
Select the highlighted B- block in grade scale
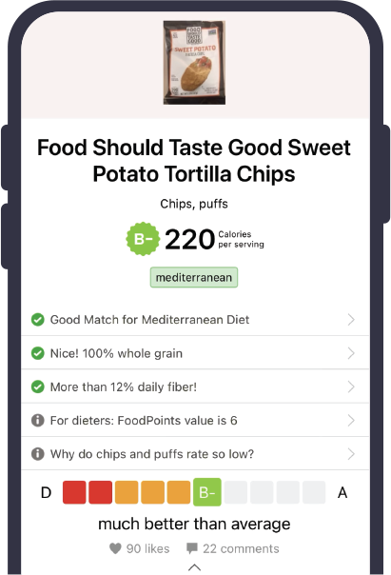coord(207,492)
